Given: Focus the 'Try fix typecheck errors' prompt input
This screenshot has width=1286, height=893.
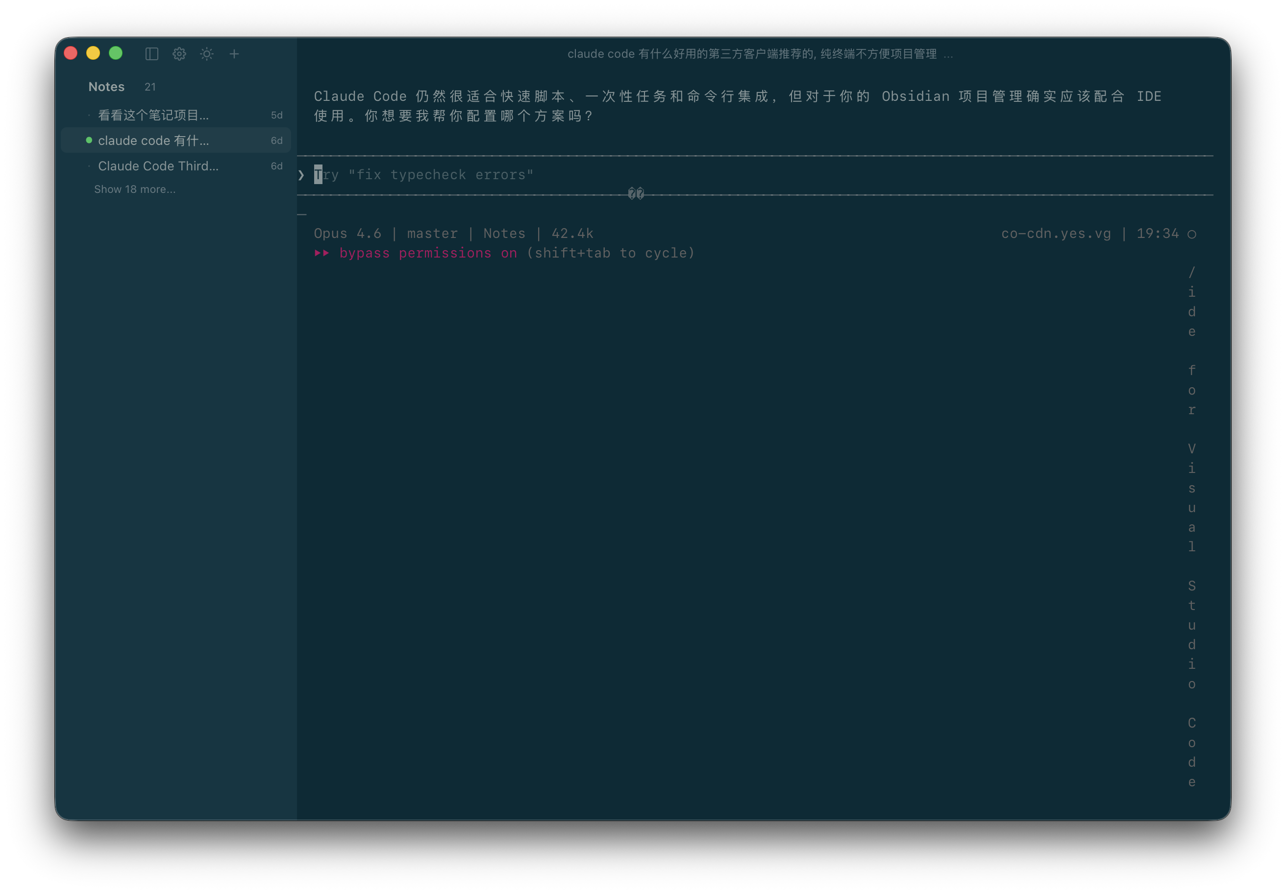Looking at the screenshot, I should (x=754, y=175).
